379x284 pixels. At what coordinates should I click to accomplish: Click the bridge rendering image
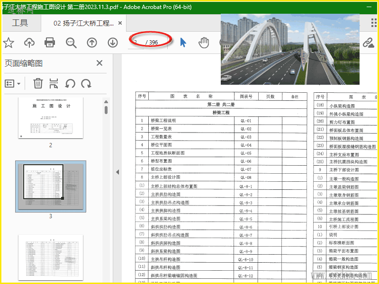[x=290, y=49]
